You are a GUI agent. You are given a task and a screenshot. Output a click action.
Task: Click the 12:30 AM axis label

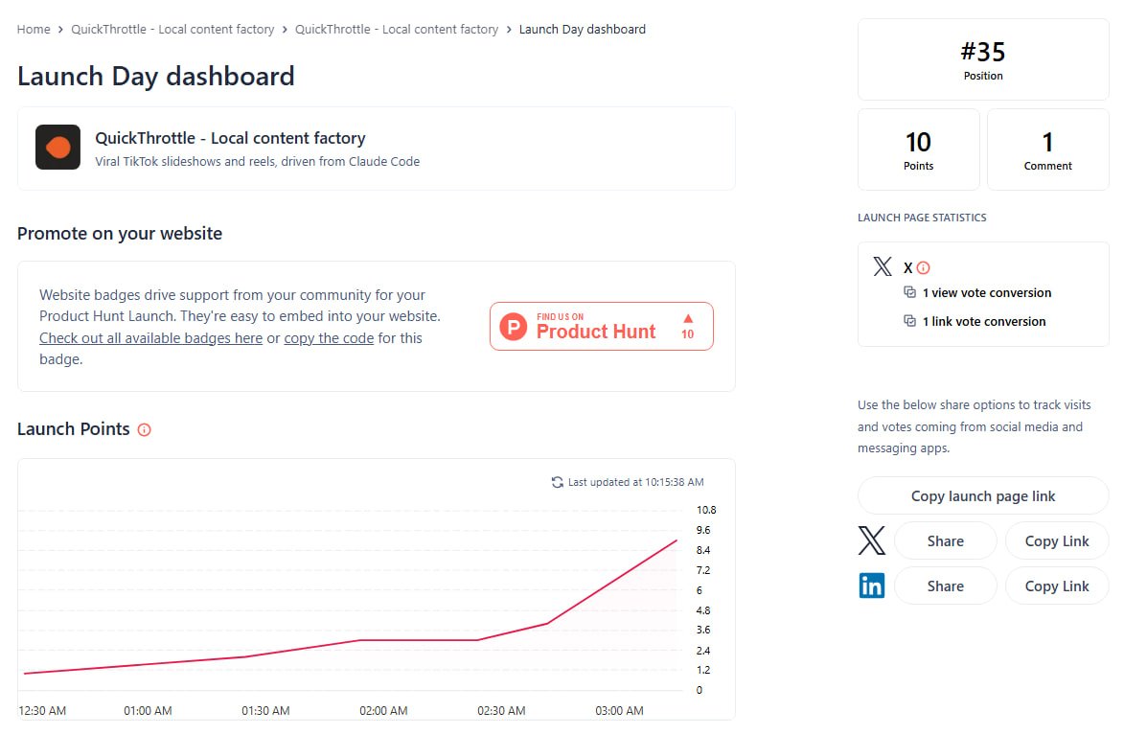pyautogui.click(x=42, y=711)
